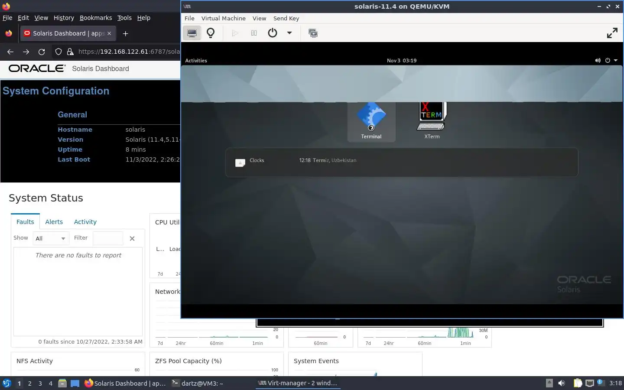The width and height of the screenshot is (624, 390).
Task: Open Firefox File menu
Action: click(7, 18)
